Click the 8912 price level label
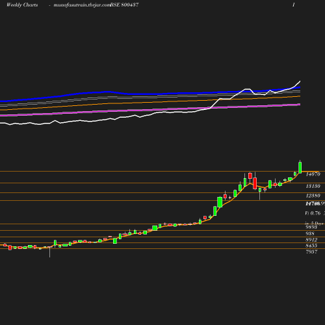 point(311,240)
